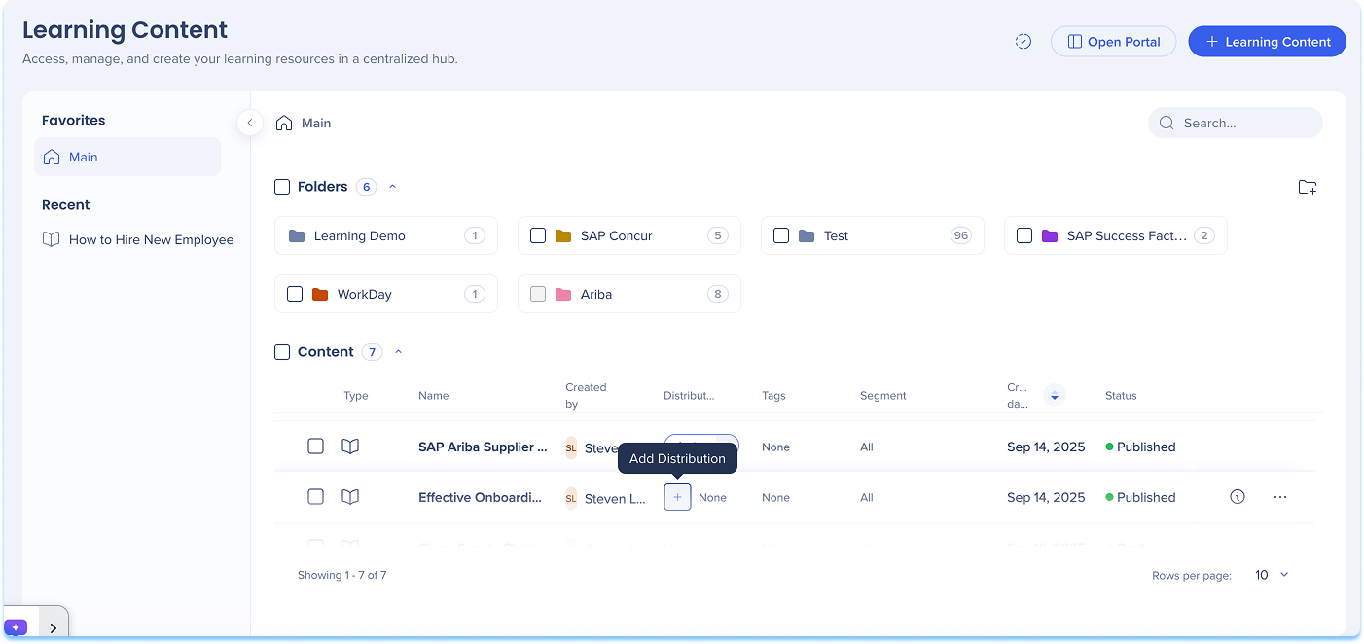Click the blue Learning Content button
This screenshot has width=1364, height=644.
click(x=1267, y=42)
